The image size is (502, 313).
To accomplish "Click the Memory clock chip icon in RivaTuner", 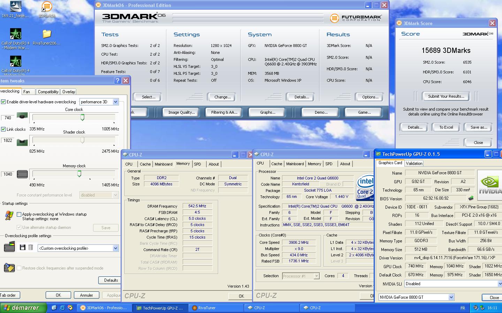I will (x=22, y=174).
